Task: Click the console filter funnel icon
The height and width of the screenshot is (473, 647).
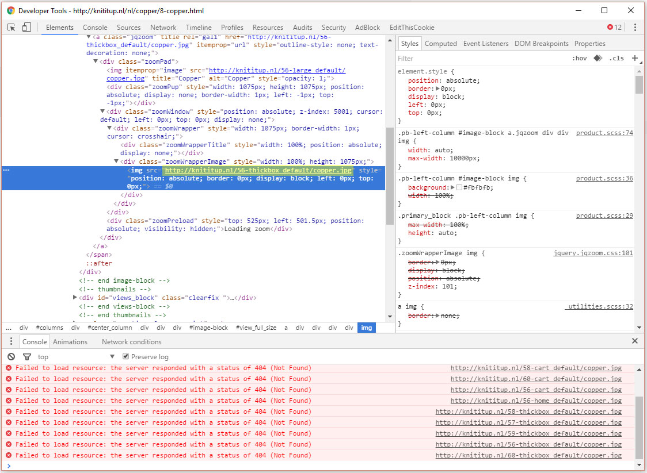Action: [26, 357]
